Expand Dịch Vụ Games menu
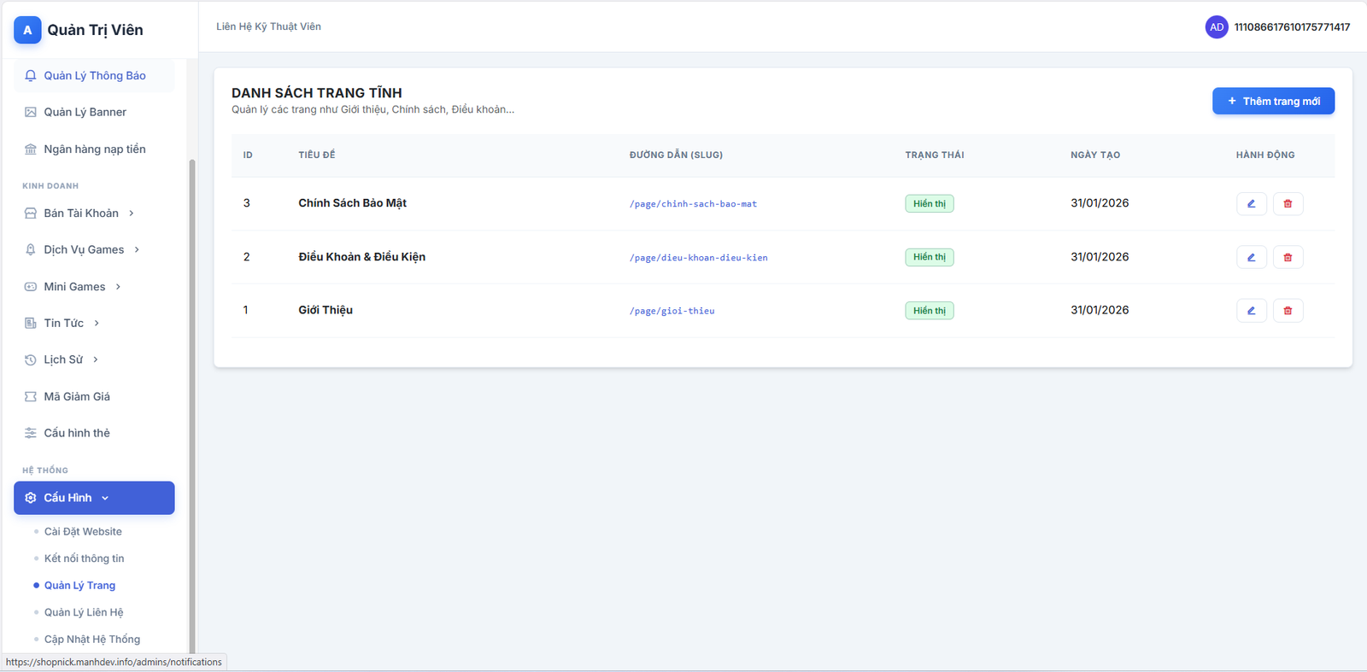1367x672 pixels. pos(84,250)
